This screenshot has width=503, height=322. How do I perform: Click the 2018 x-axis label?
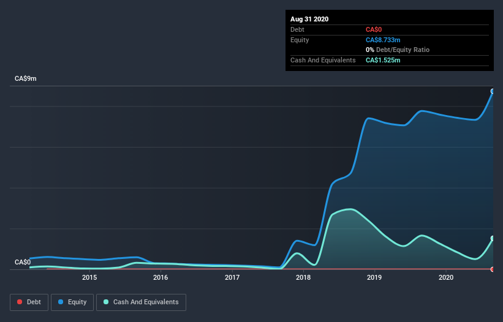pos(303,277)
